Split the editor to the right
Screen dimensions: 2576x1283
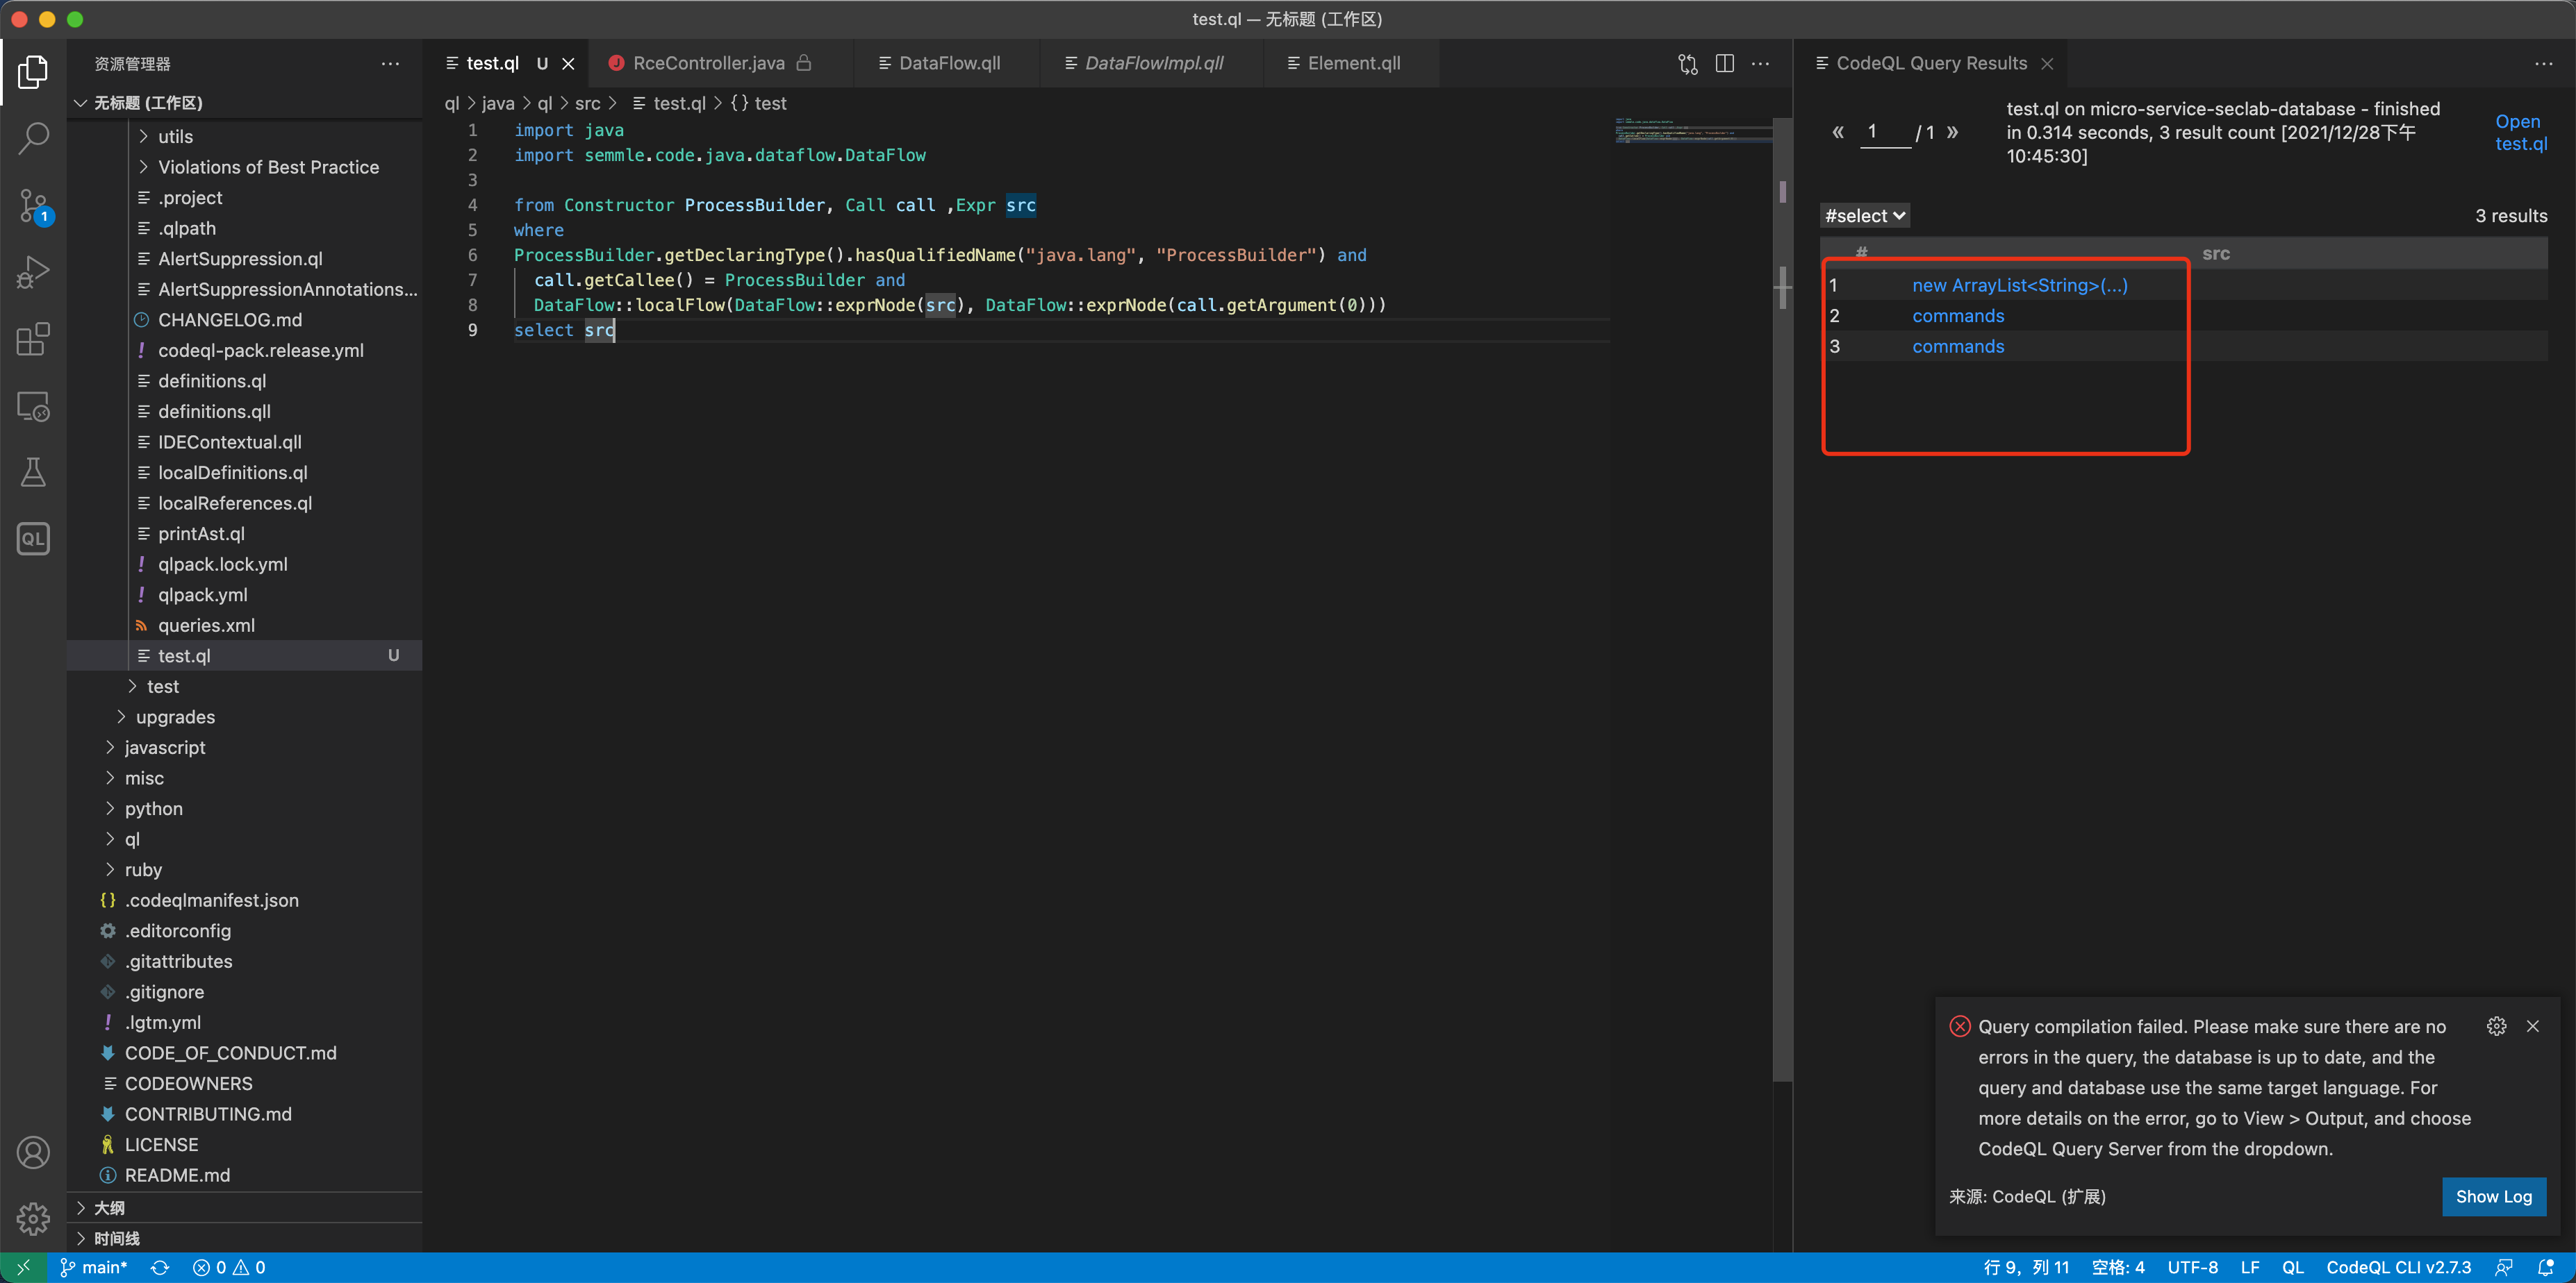tap(1724, 64)
